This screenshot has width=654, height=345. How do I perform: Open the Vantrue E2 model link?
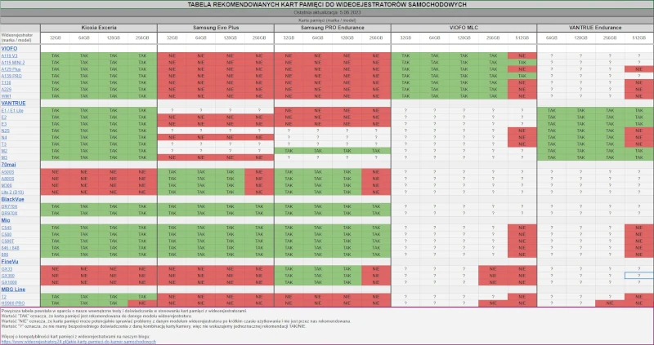4,117
